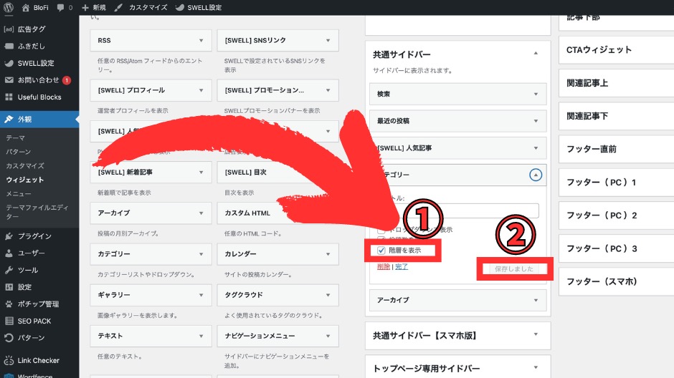Click the 削除 link
The width and height of the screenshot is (674, 378).
[x=384, y=266]
